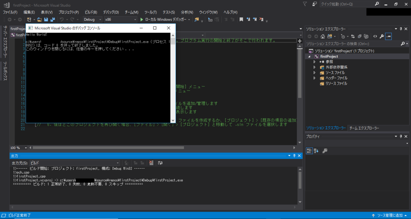Click the New Project toolbar icon

(x=29, y=20)
